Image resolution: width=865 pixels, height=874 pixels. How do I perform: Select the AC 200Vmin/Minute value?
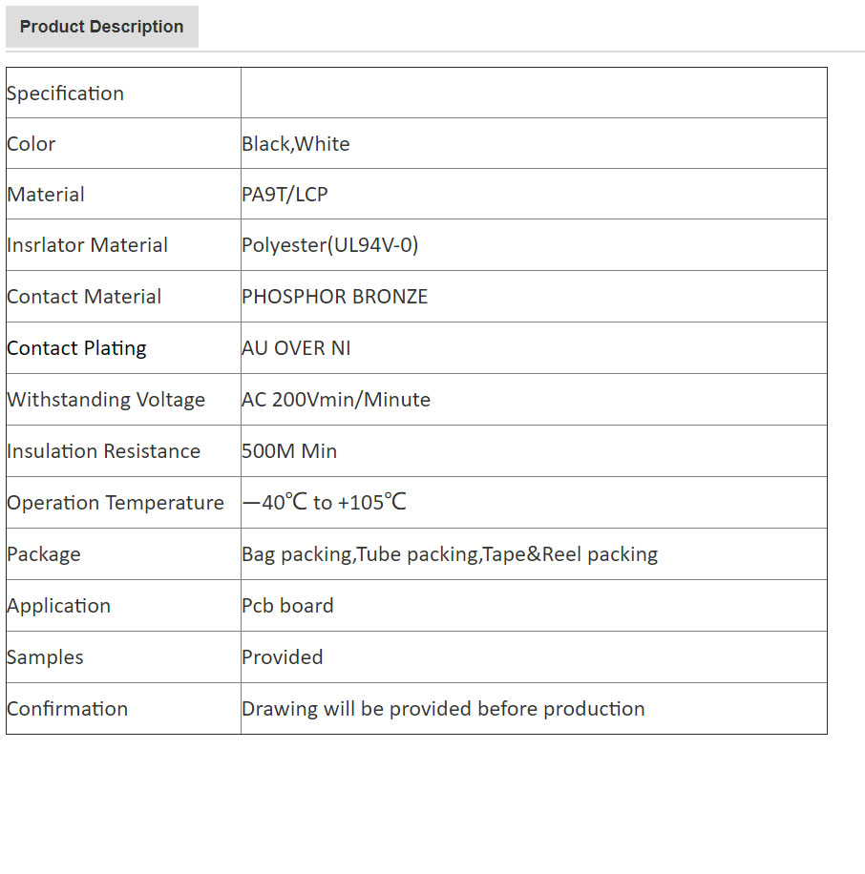coord(336,400)
